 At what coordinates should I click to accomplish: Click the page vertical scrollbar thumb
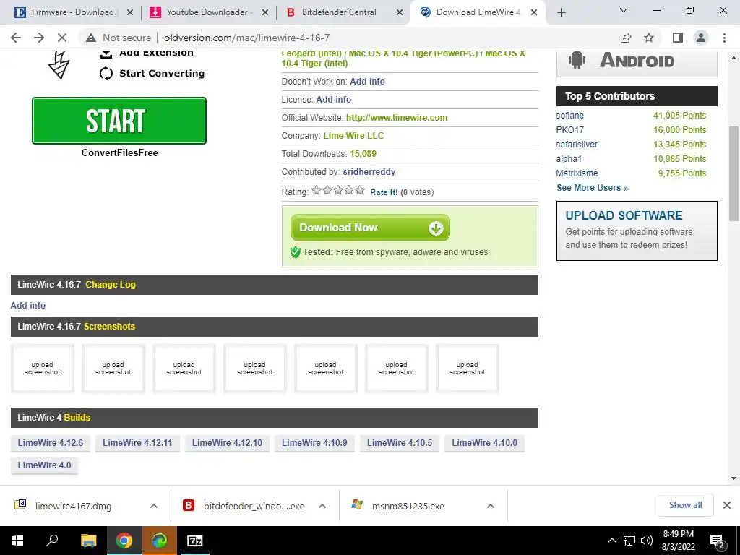point(734,173)
